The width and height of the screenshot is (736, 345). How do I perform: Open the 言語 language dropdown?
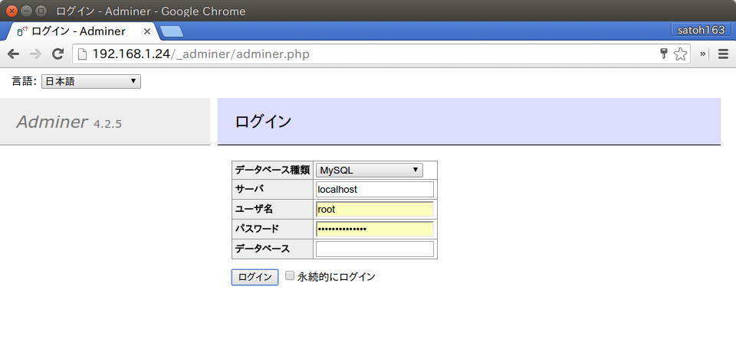point(91,81)
